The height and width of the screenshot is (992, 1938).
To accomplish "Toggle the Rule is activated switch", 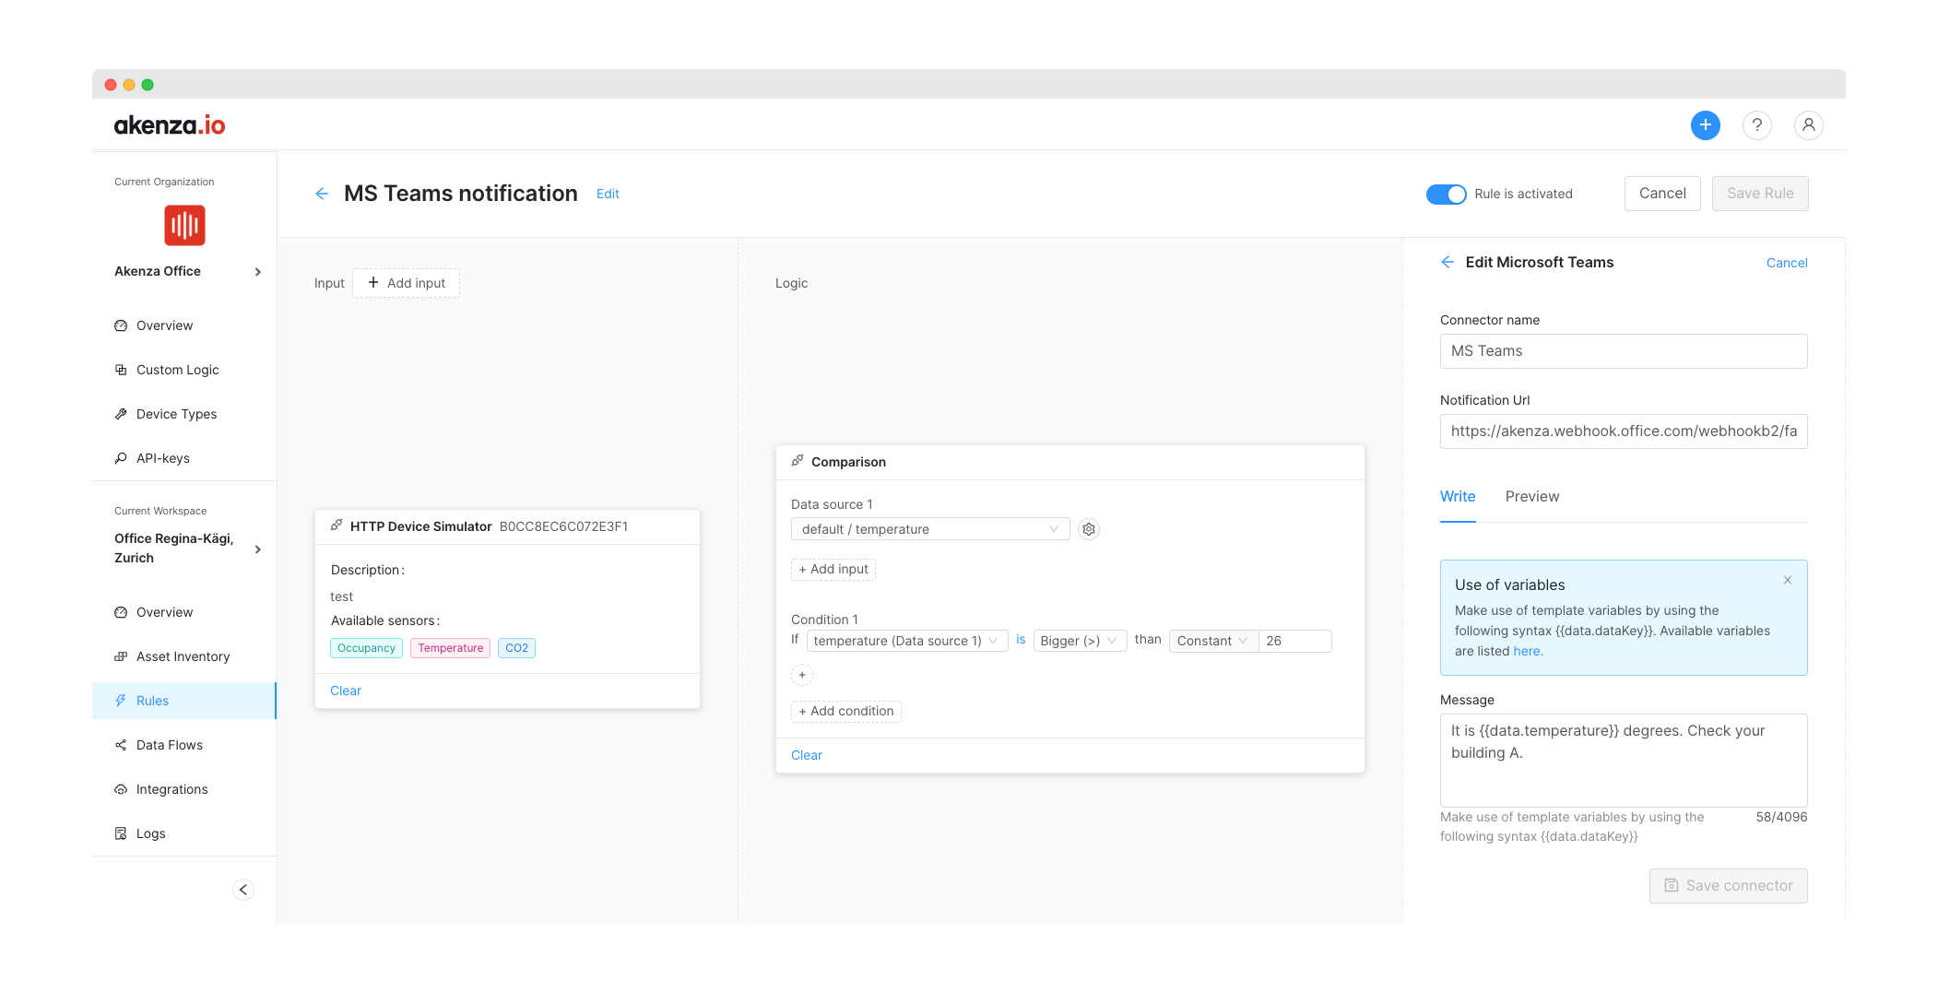I will click(x=1446, y=194).
